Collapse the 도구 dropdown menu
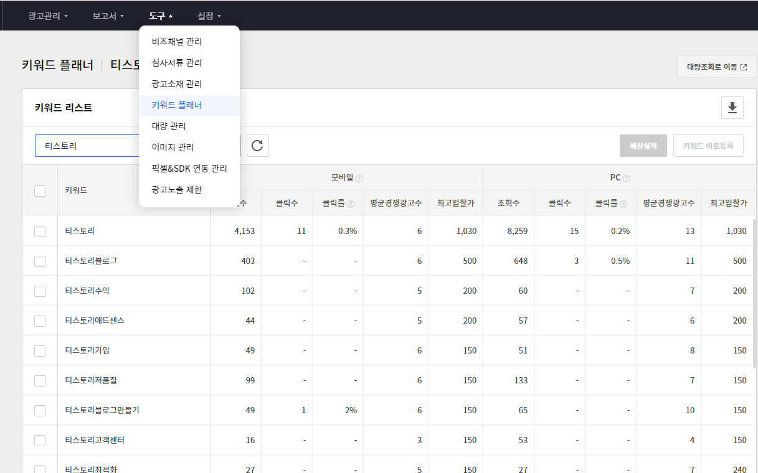This screenshot has height=473, width=758. pos(161,16)
